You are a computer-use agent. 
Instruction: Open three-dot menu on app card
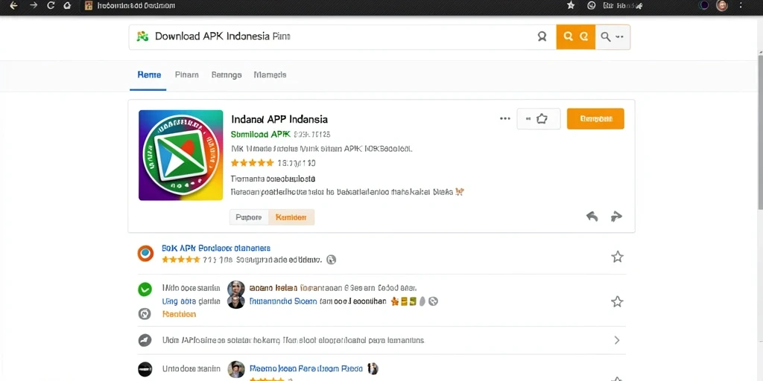pyautogui.click(x=505, y=118)
